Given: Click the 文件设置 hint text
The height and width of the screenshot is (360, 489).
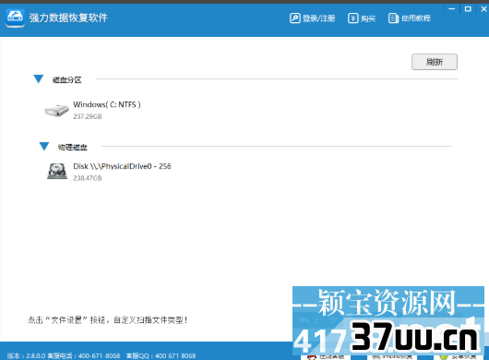Looking at the screenshot, I should [x=107, y=320].
